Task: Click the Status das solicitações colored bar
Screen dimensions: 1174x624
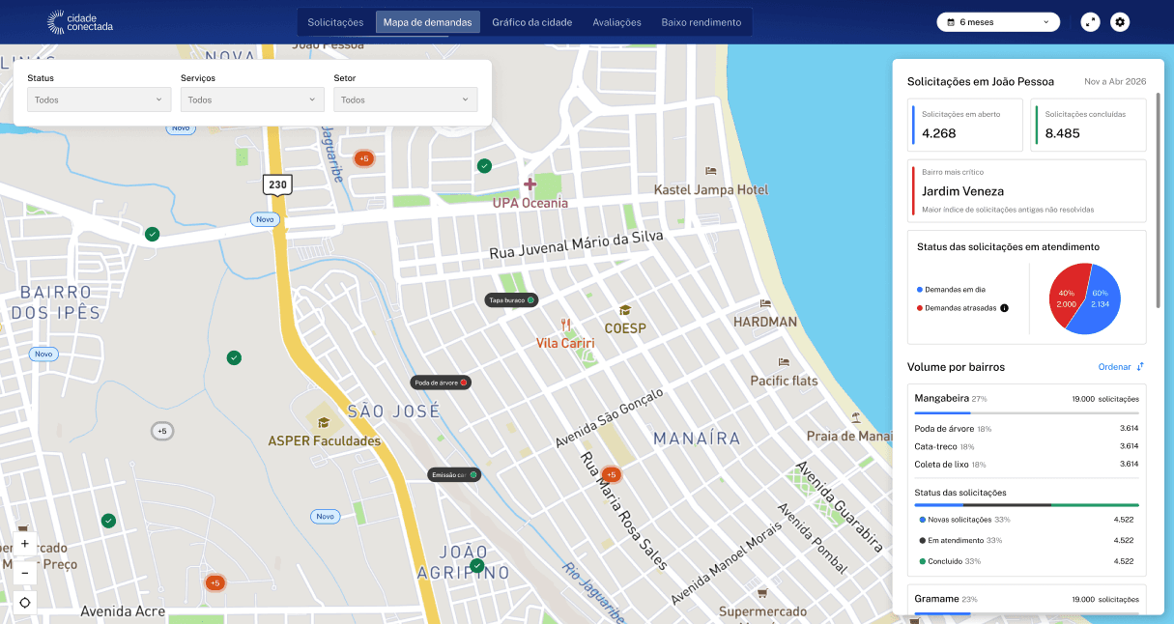Action: point(1026,504)
